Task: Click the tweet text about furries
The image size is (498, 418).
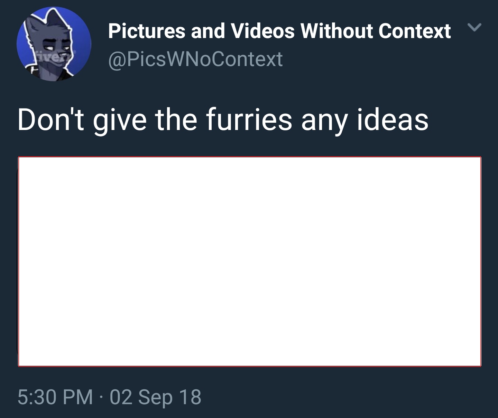Action: tap(223, 120)
